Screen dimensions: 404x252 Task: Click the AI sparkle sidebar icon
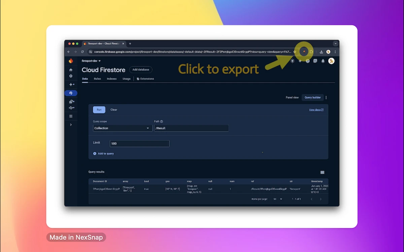coord(71,85)
